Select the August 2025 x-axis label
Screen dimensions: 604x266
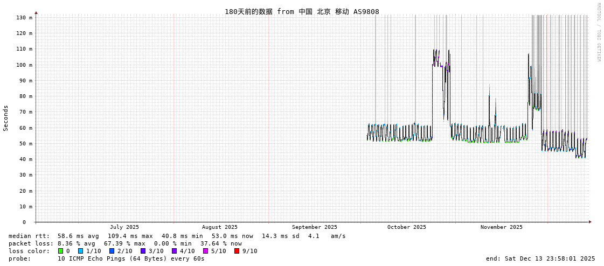(219, 227)
